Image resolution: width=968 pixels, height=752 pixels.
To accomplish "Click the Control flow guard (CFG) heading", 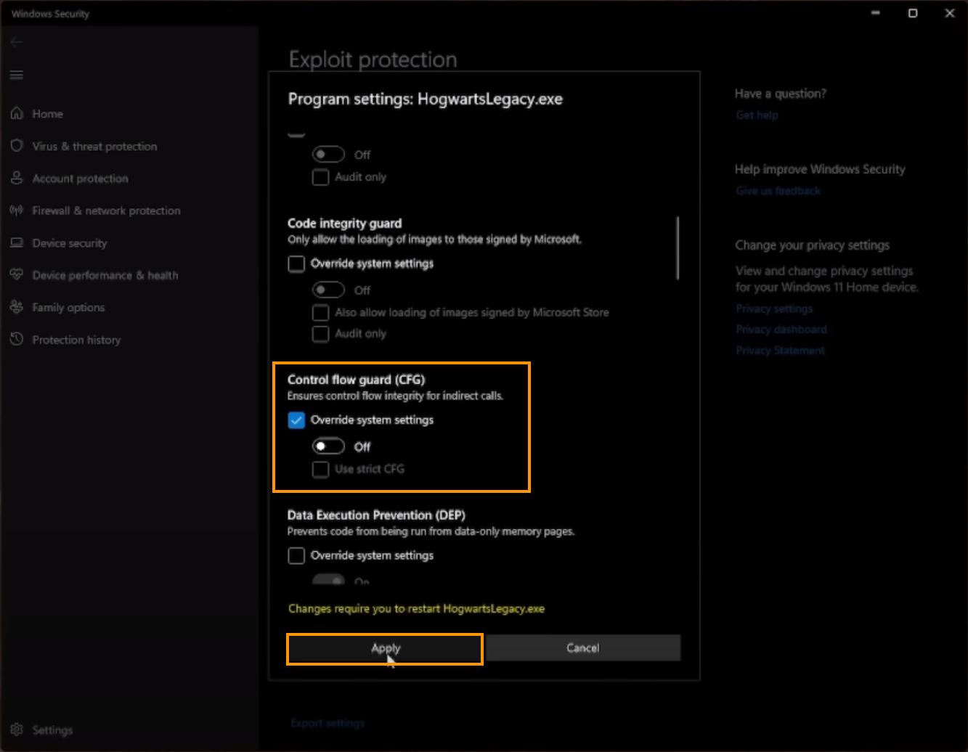I will 356,380.
